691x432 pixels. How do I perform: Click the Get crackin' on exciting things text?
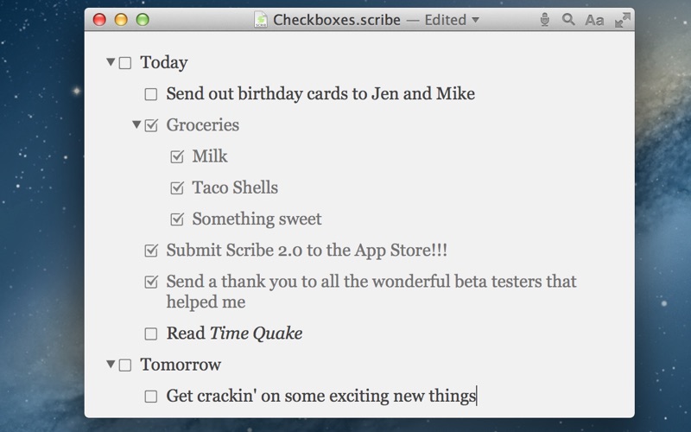pos(321,396)
